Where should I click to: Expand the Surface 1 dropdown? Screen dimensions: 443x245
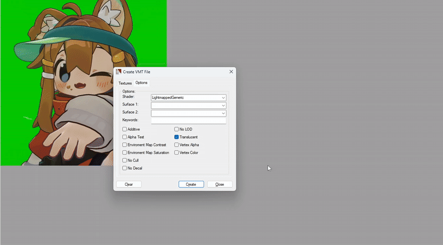188,106
